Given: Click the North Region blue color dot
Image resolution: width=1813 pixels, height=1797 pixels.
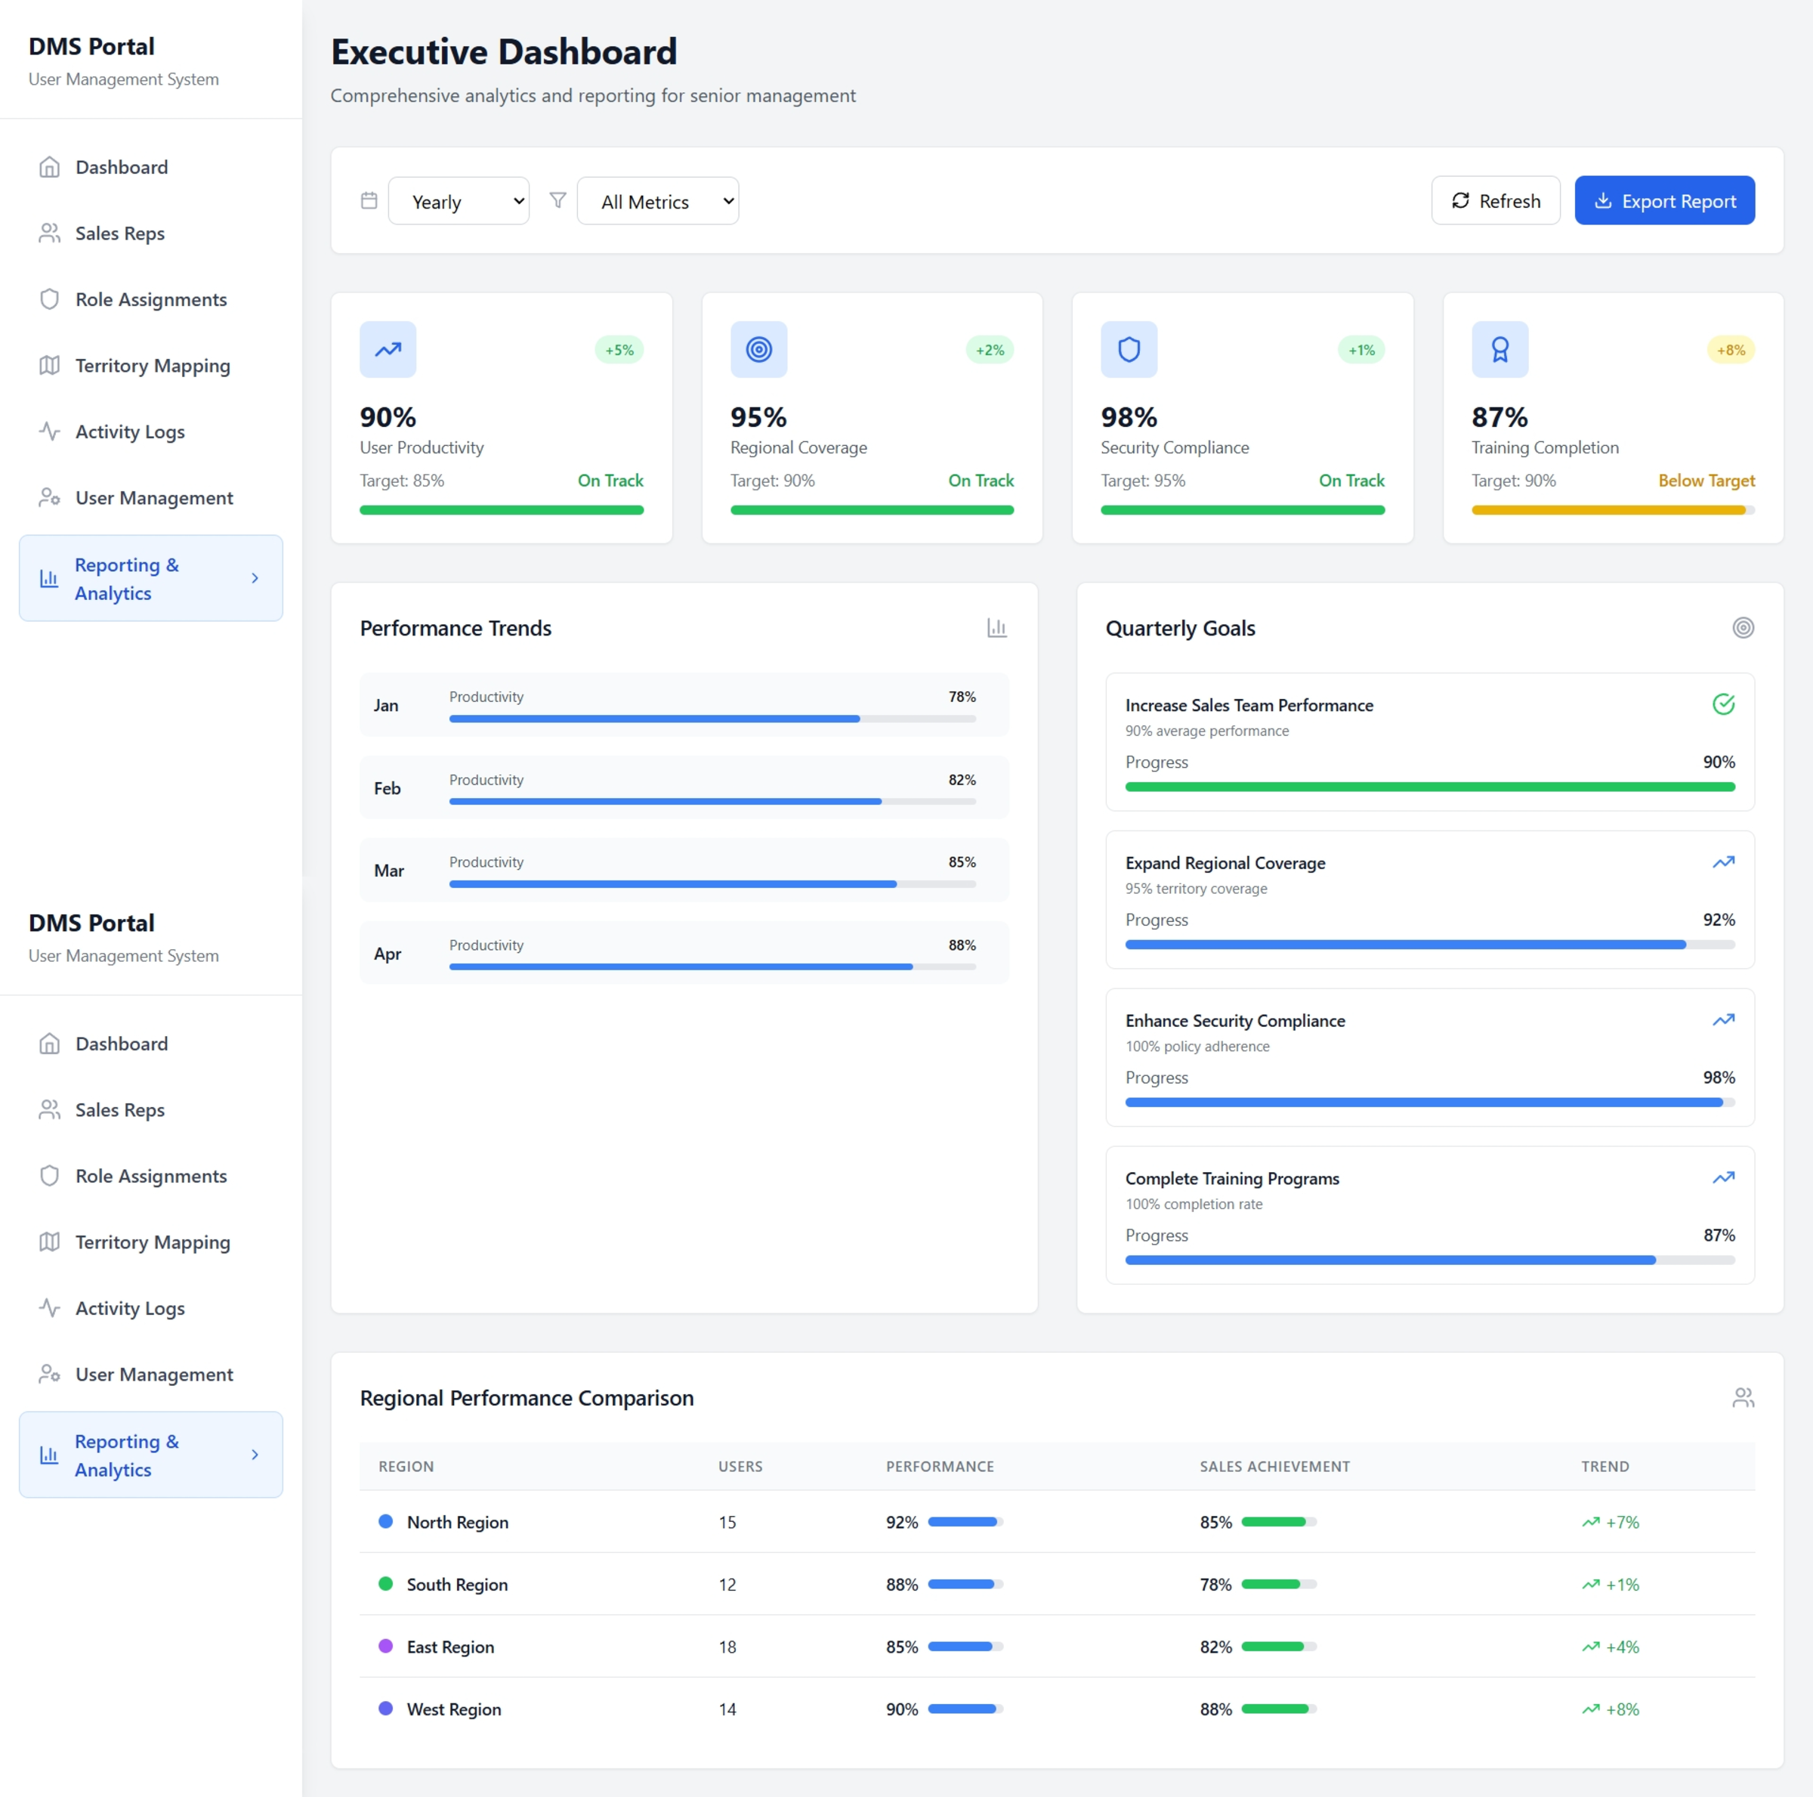Looking at the screenshot, I should pos(386,1521).
